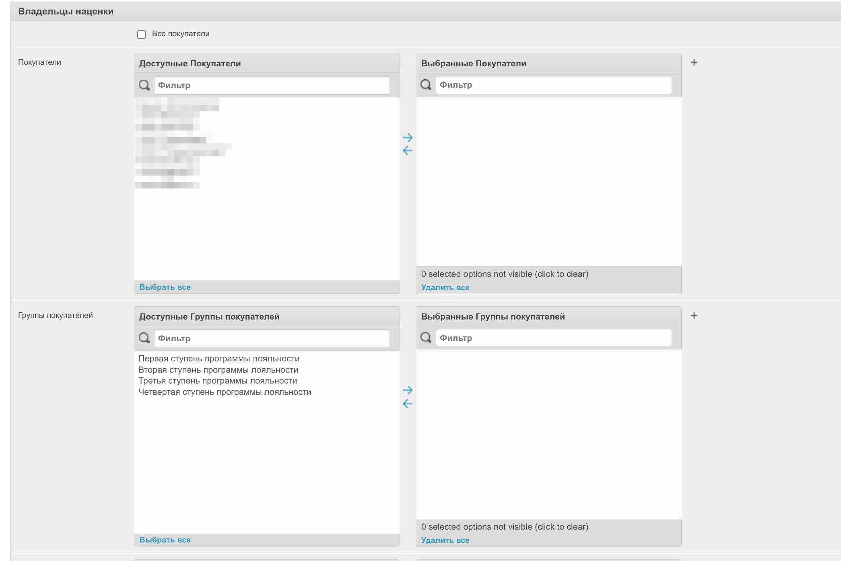This screenshot has width=841, height=561.
Task: Click Удалить все under selected buyers
Action: coord(445,287)
